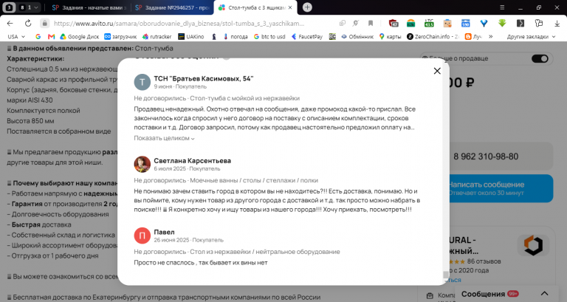Click the seller company logo

[x=533, y=246]
